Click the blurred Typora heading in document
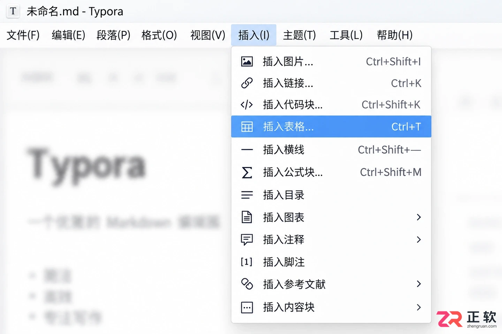The image size is (502, 334). coord(87,166)
